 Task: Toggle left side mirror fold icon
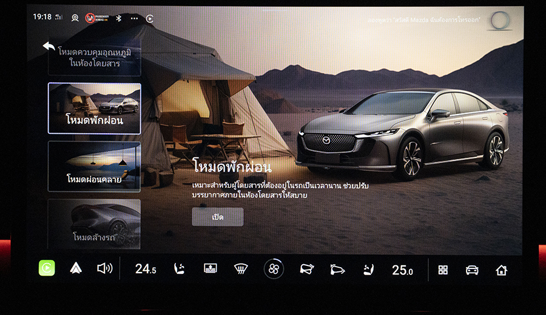[307, 269]
